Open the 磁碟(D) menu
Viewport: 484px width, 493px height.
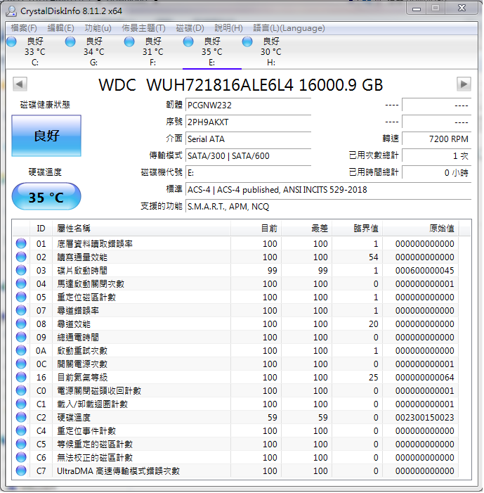click(190, 28)
